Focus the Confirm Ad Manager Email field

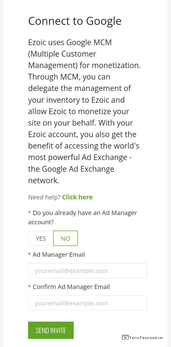[88, 303]
